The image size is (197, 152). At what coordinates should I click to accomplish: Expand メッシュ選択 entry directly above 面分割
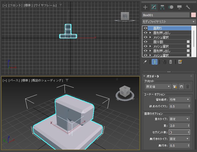150,37
